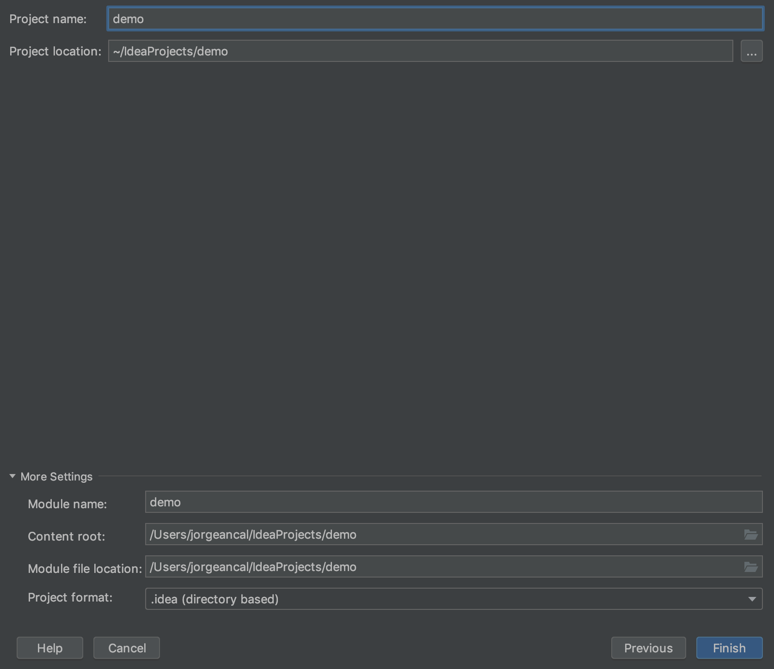Click the Module name label
This screenshot has height=669, width=774.
(68, 504)
